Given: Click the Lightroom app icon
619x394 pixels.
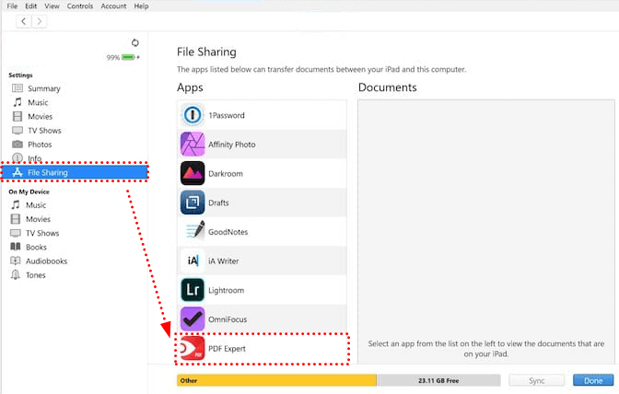Looking at the screenshot, I should coord(193,290).
